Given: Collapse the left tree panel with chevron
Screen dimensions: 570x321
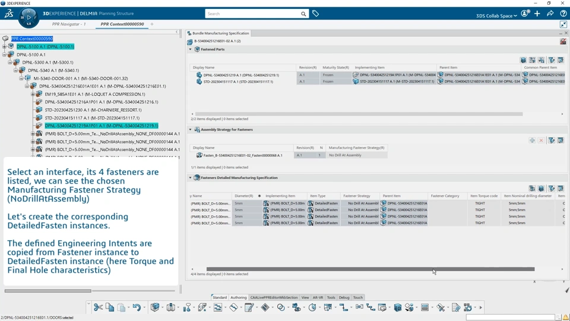Looking at the screenshot, I should coord(177,32).
